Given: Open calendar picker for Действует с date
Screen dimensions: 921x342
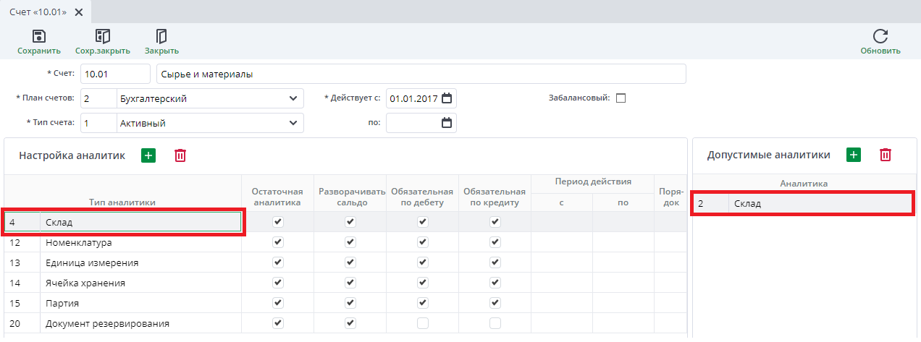Looking at the screenshot, I should [x=447, y=98].
